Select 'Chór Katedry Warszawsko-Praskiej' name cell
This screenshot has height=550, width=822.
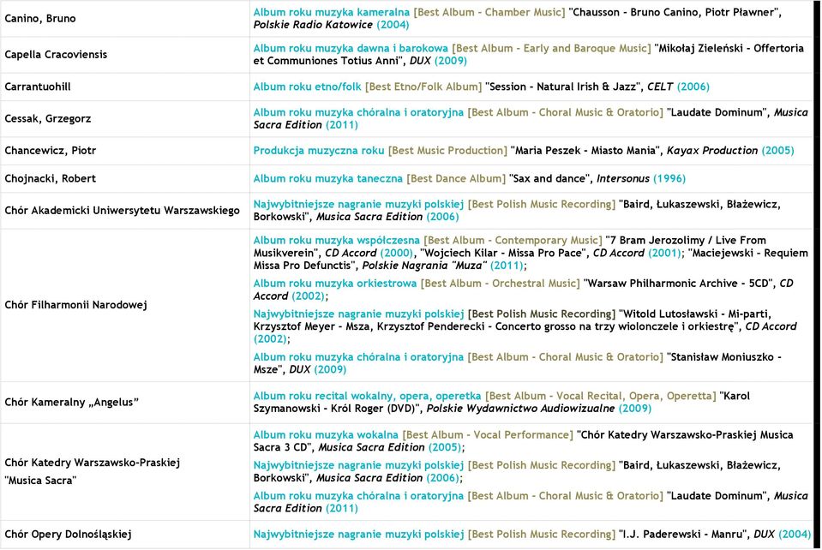(93, 463)
